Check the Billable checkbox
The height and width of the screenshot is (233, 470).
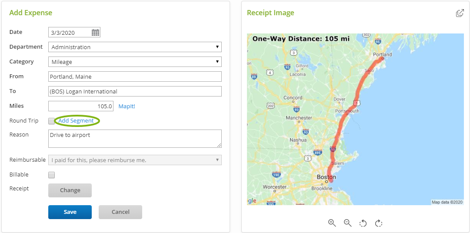point(52,175)
